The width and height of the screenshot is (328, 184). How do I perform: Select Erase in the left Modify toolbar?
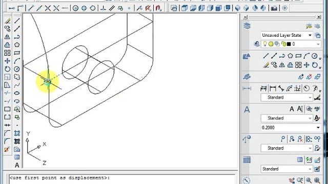pos(7,21)
